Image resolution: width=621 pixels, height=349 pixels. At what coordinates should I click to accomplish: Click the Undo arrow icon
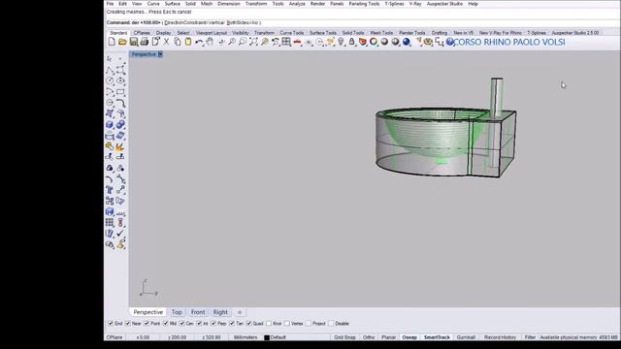pos(199,42)
